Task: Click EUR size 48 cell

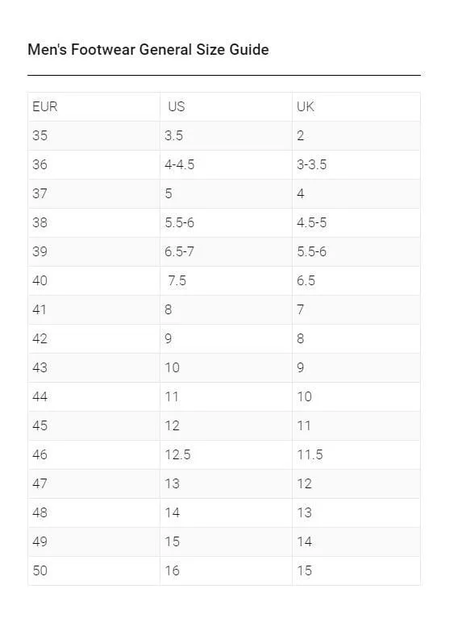Action: (x=94, y=512)
